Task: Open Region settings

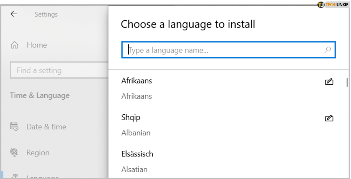Action: click(x=38, y=153)
